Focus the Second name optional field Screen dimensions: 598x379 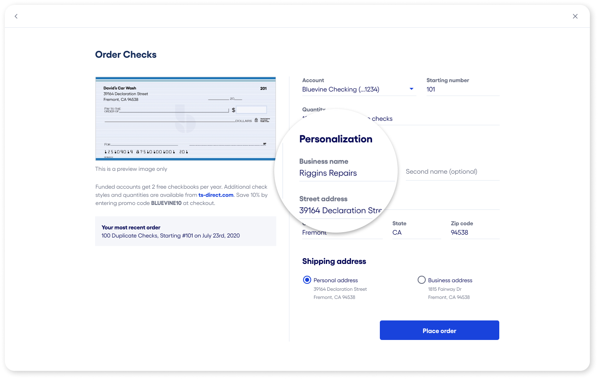452,172
